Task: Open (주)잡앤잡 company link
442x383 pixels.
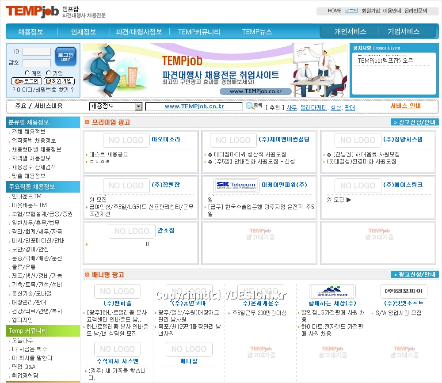Action: 165,185
